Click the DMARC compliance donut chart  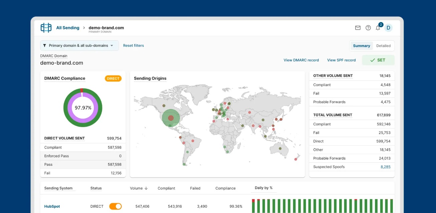pyautogui.click(x=83, y=107)
